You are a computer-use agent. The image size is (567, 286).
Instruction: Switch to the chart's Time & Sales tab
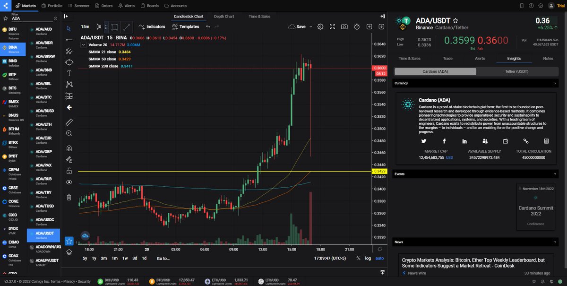[259, 16]
